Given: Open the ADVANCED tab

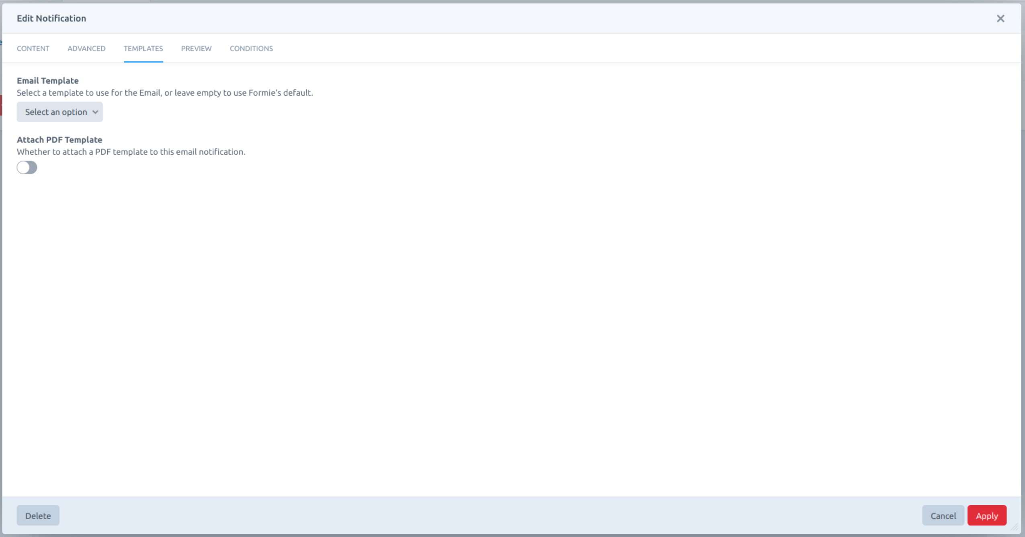Looking at the screenshot, I should click(86, 49).
